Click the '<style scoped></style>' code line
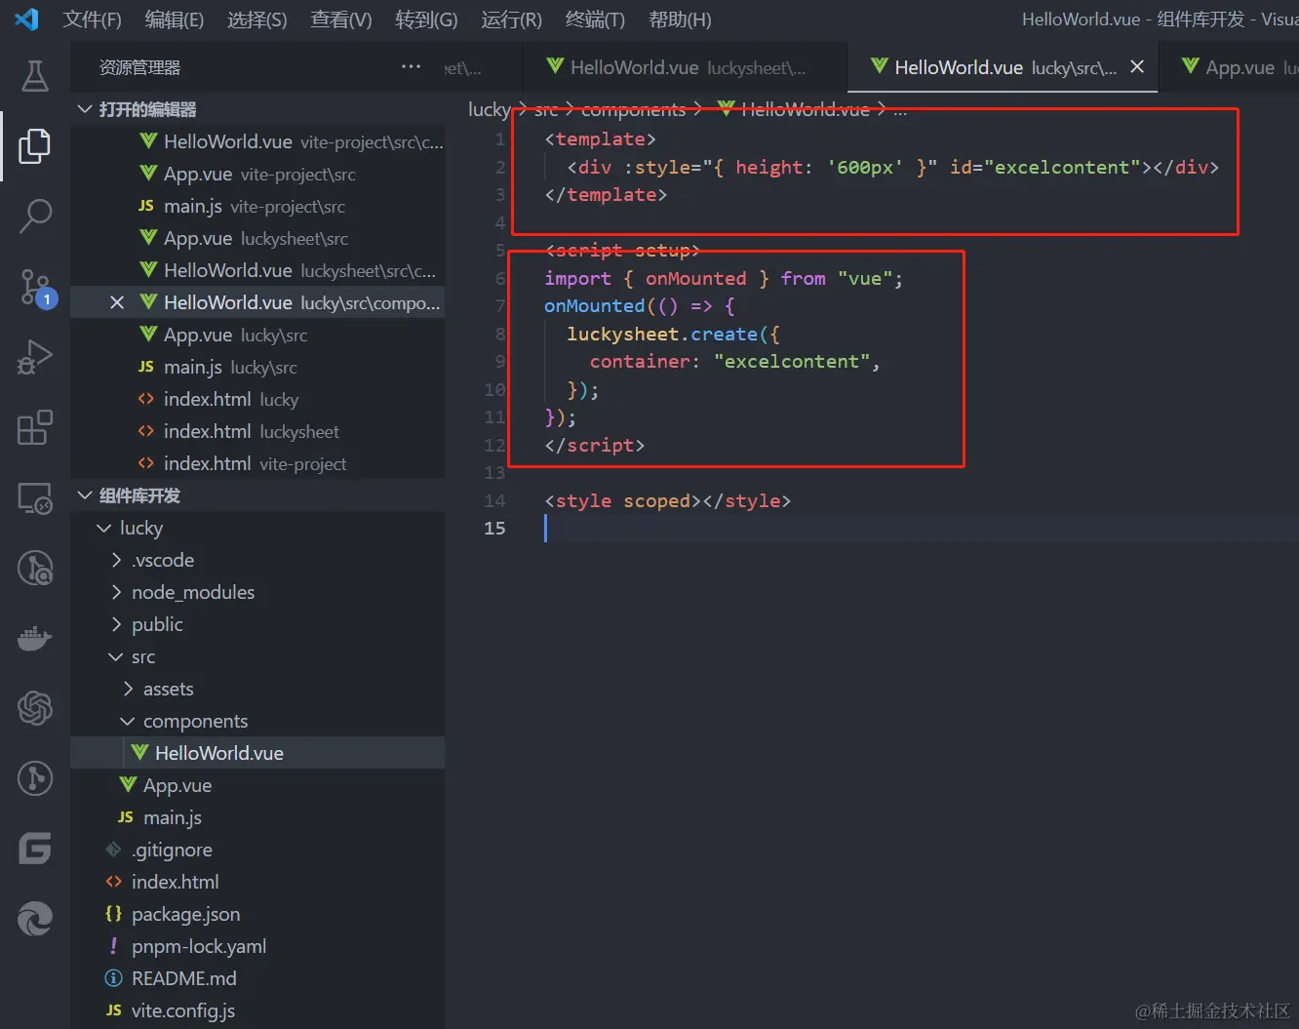Image resolution: width=1299 pixels, height=1029 pixels. tap(668, 500)
